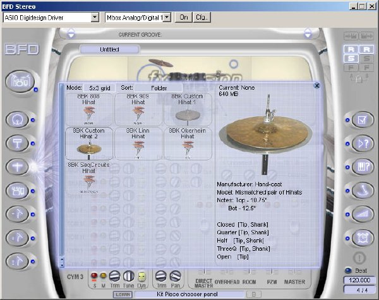
Task: Click the CYM 3 Tune knob
Action: tap(129, 276)
